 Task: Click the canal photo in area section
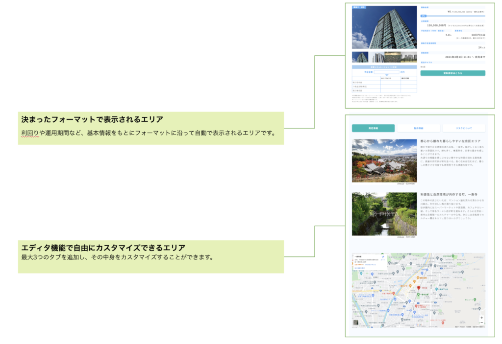click(x=384, y=214)
